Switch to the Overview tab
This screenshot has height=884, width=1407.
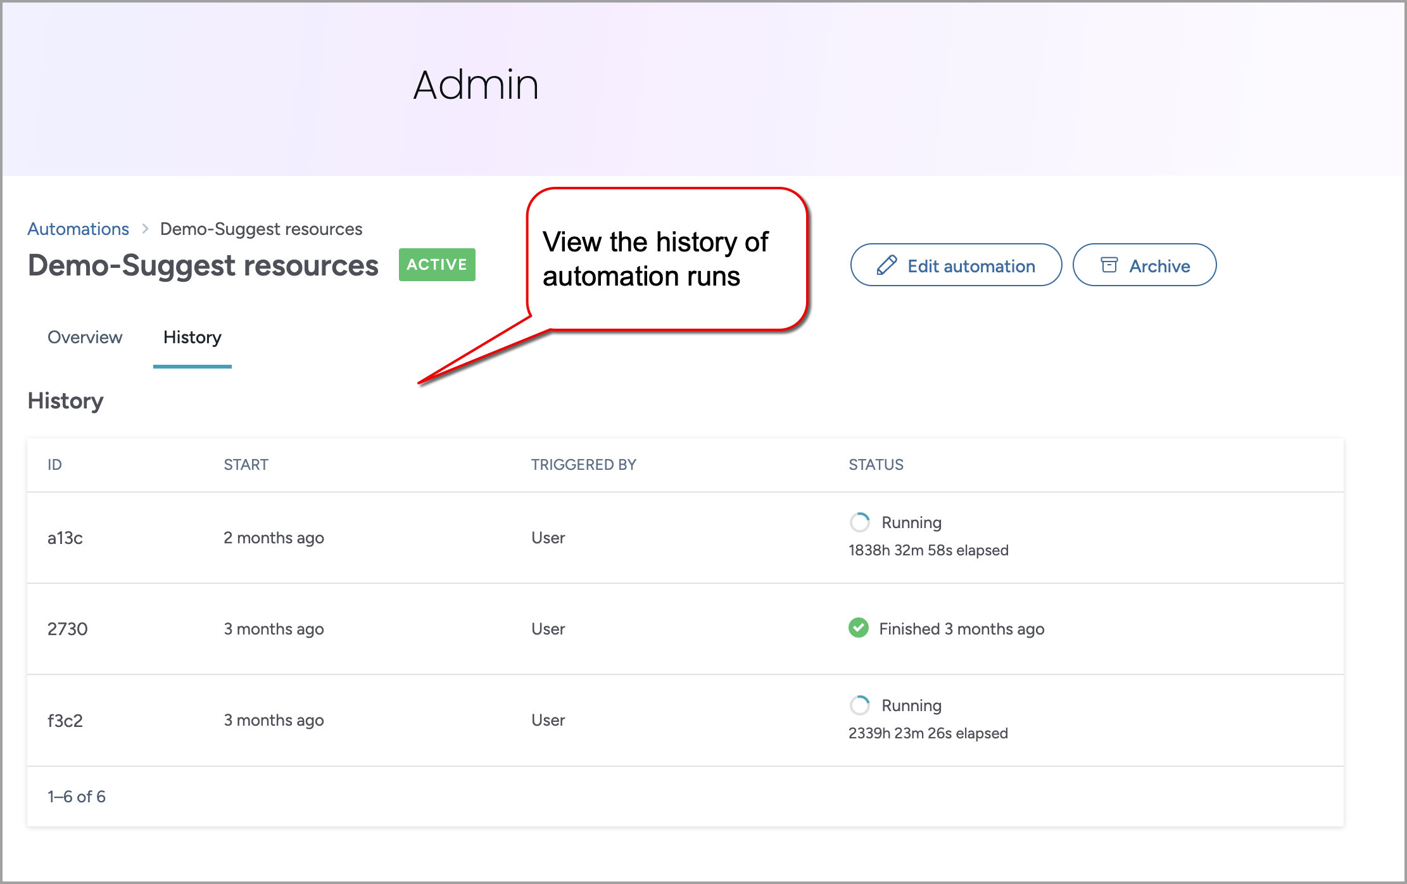click(85, 337)
